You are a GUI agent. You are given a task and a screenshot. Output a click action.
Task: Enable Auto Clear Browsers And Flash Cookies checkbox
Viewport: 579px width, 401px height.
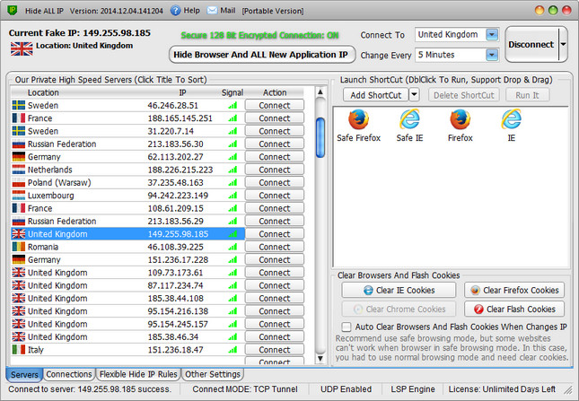tap(347, 326)
